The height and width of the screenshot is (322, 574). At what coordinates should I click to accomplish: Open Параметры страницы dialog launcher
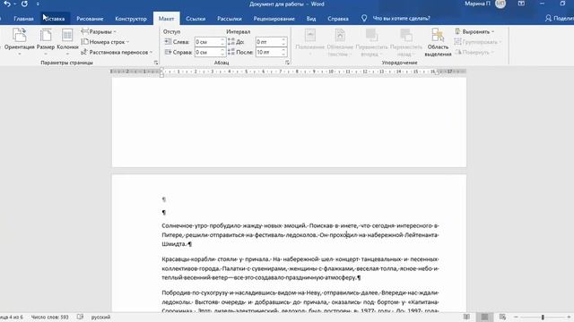pyautogui.click(x=156, y=63)
